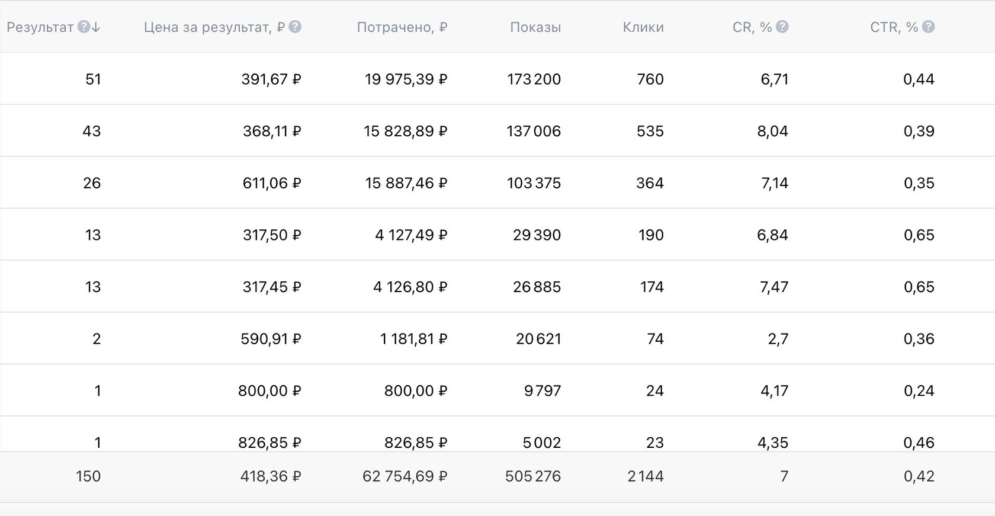Select total spent 62 754,69 ₽
The width and height of the screenshot is (995, 516).
(x=405, y=476)
